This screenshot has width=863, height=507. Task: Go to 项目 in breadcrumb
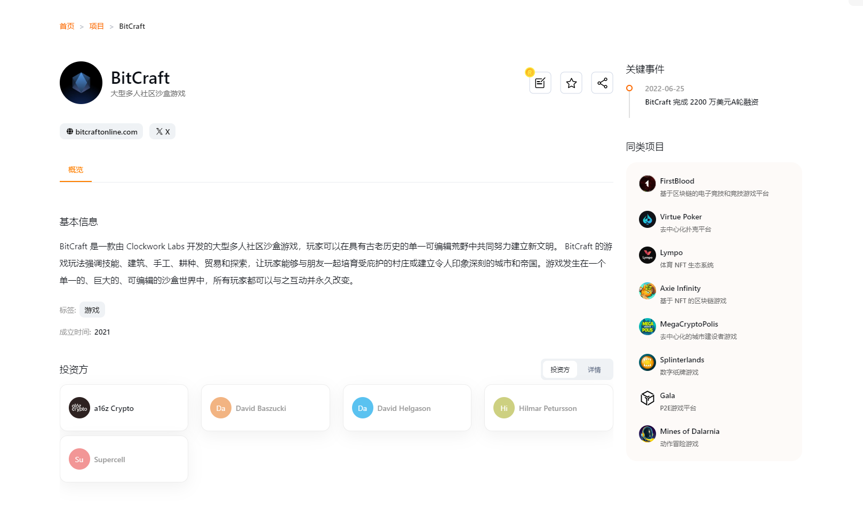97,26
